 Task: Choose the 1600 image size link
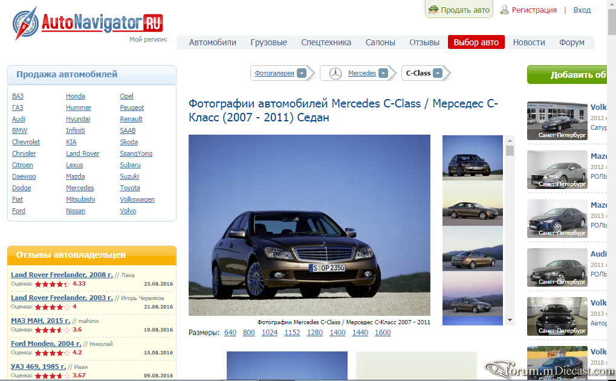click(383, 333)
